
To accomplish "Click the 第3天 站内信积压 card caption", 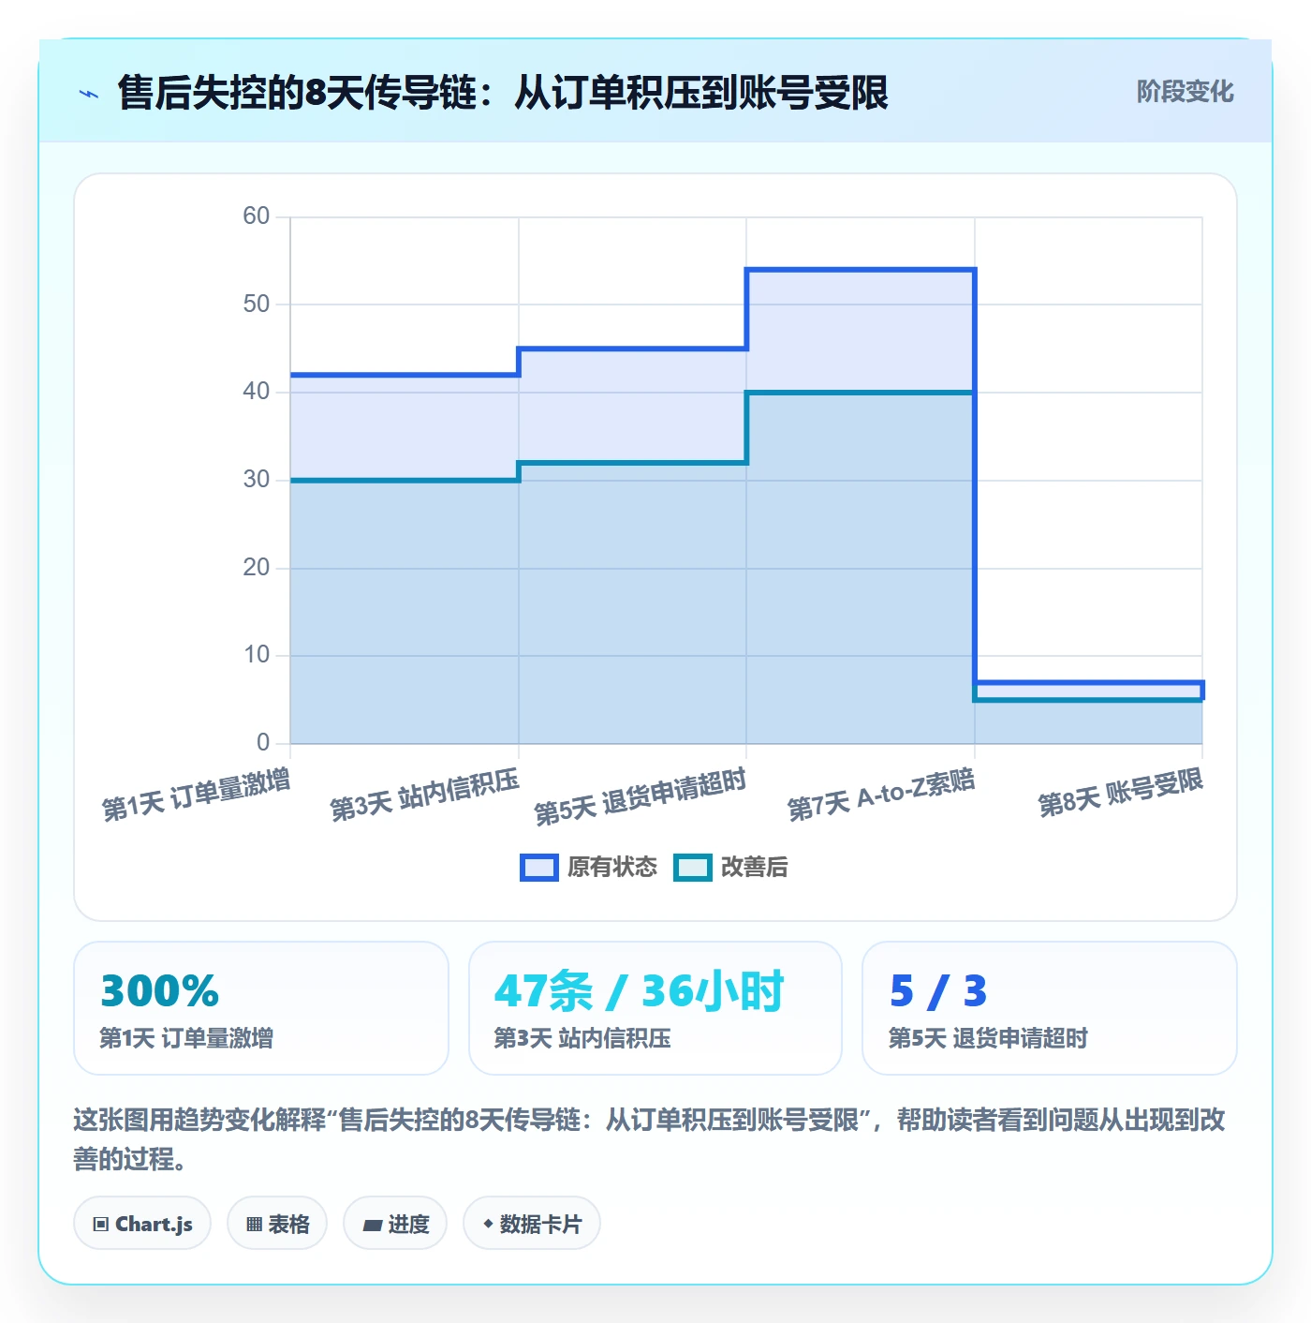I will (582, 1038).
